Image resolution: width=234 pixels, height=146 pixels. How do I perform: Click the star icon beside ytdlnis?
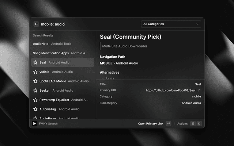tap(35, 72)
